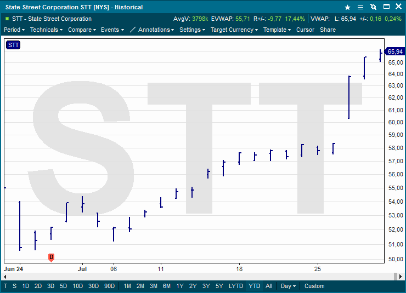Open the Template dropdown
This screenshot has height=293, width=406.
pyautogui.click(x=277, y=30)
